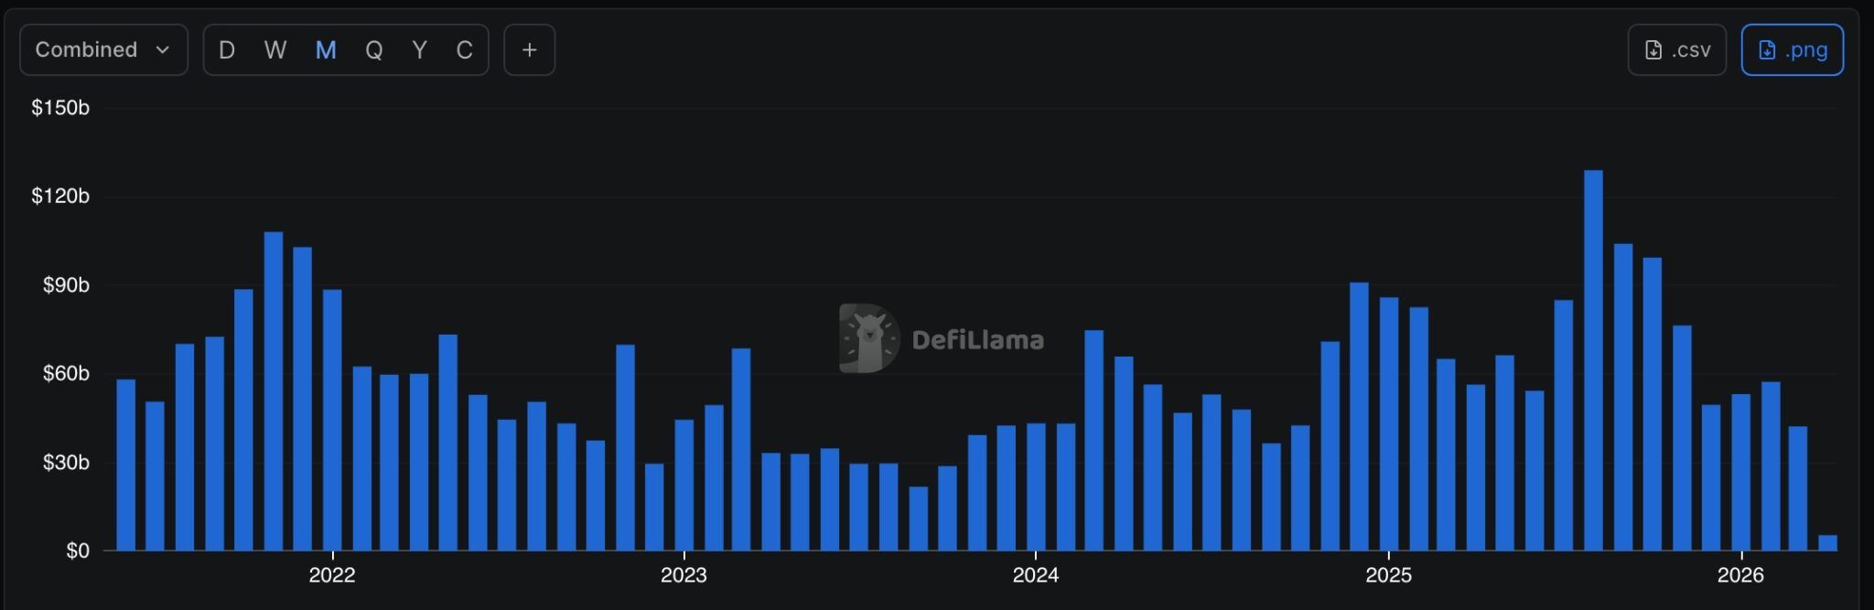1874x610 pixels.
Task: Expand the Combined dropdown chevron
Action: [x=163, y=50]
